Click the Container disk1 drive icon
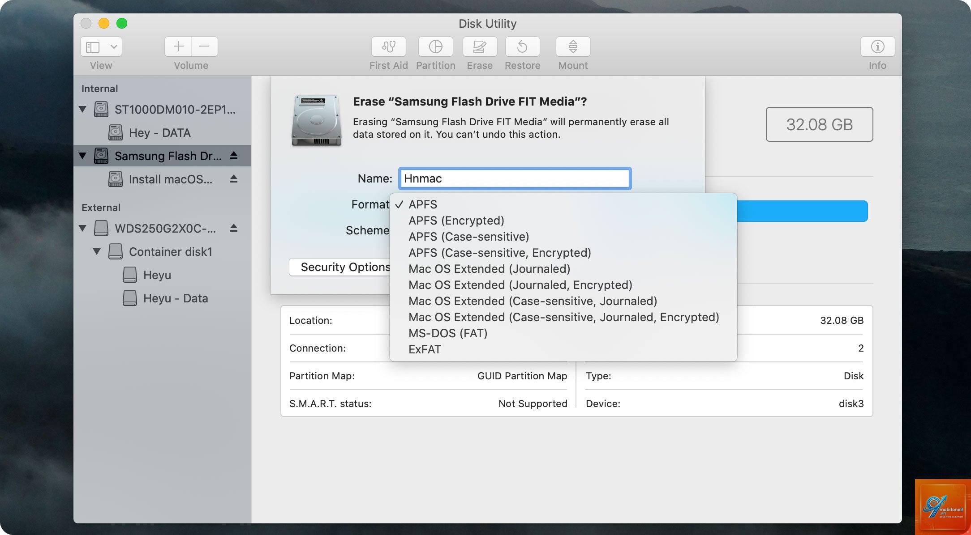The width and height of the screenshot is (971, 535). (116, 251)
